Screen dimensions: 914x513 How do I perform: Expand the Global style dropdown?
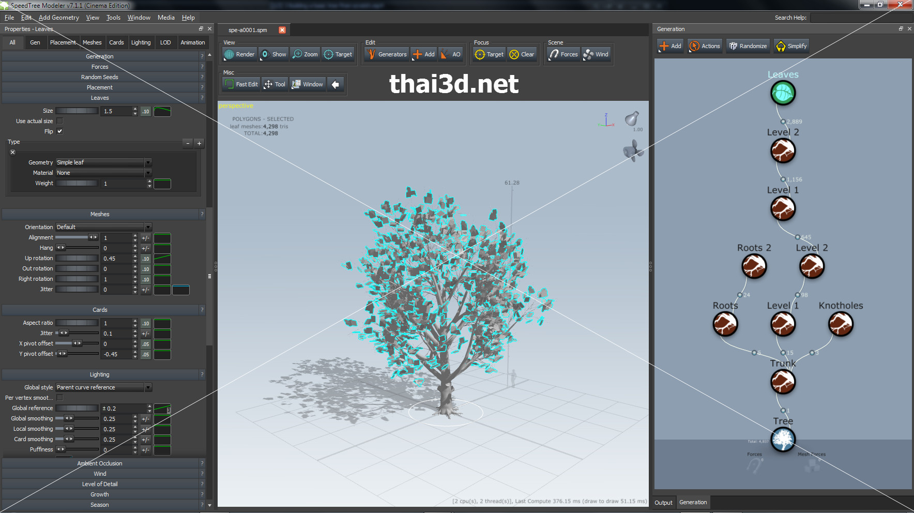click(103, 387)
